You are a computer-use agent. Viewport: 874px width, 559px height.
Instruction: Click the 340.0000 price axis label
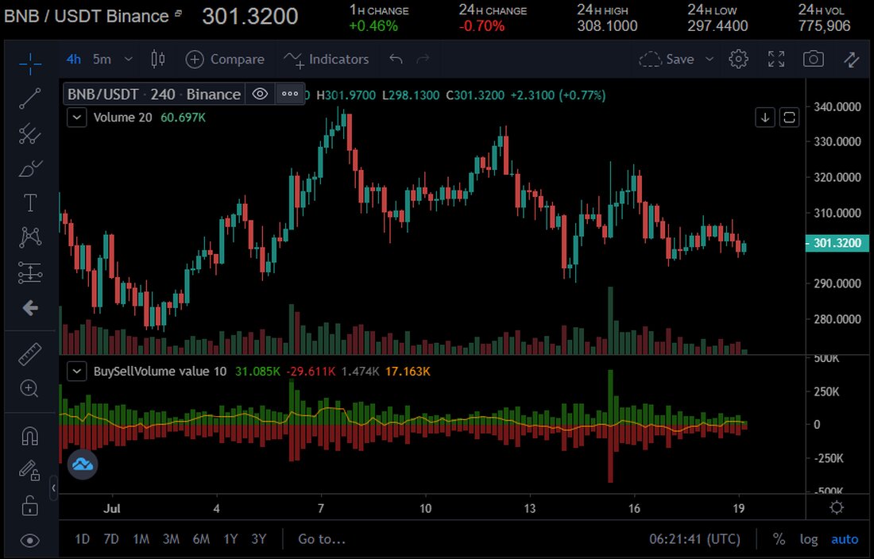837,107
